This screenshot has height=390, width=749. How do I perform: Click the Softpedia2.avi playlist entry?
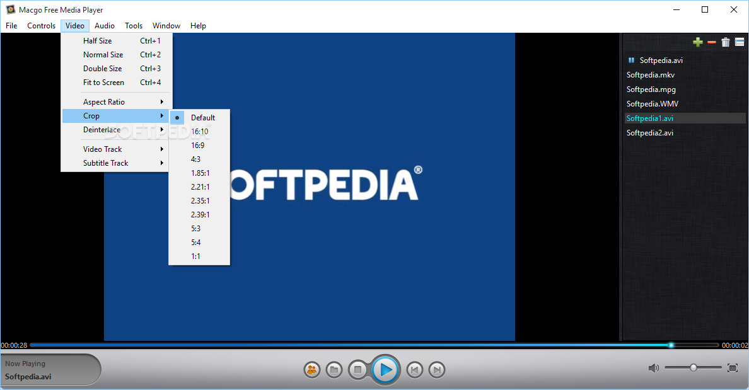(x=685, y=133)
